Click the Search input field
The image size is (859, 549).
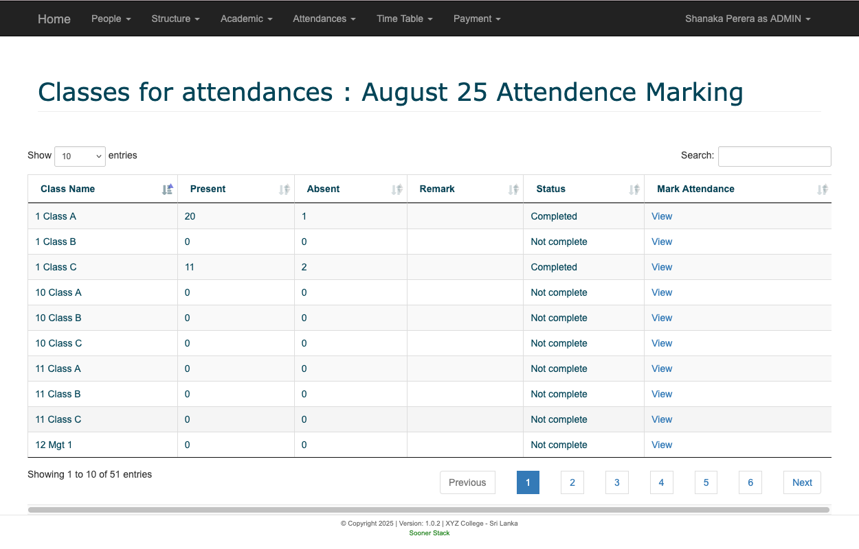[774, 156]
